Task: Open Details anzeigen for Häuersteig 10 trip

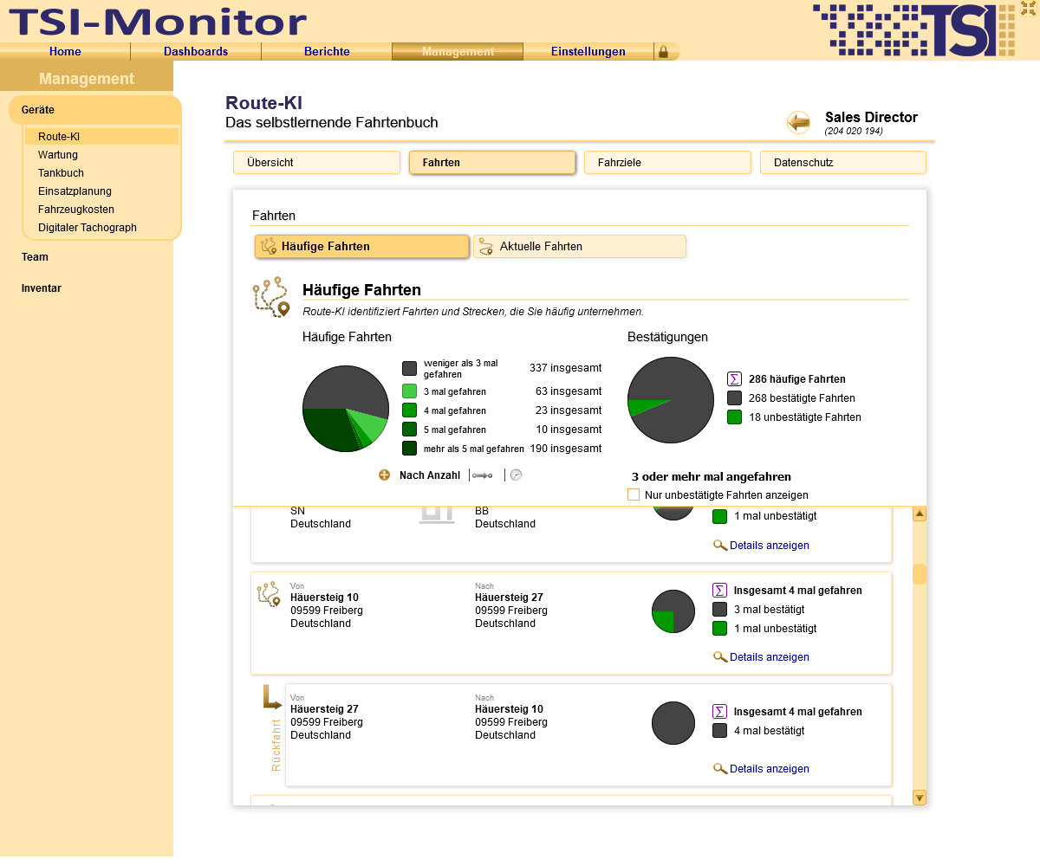Action: click(769, 657)
